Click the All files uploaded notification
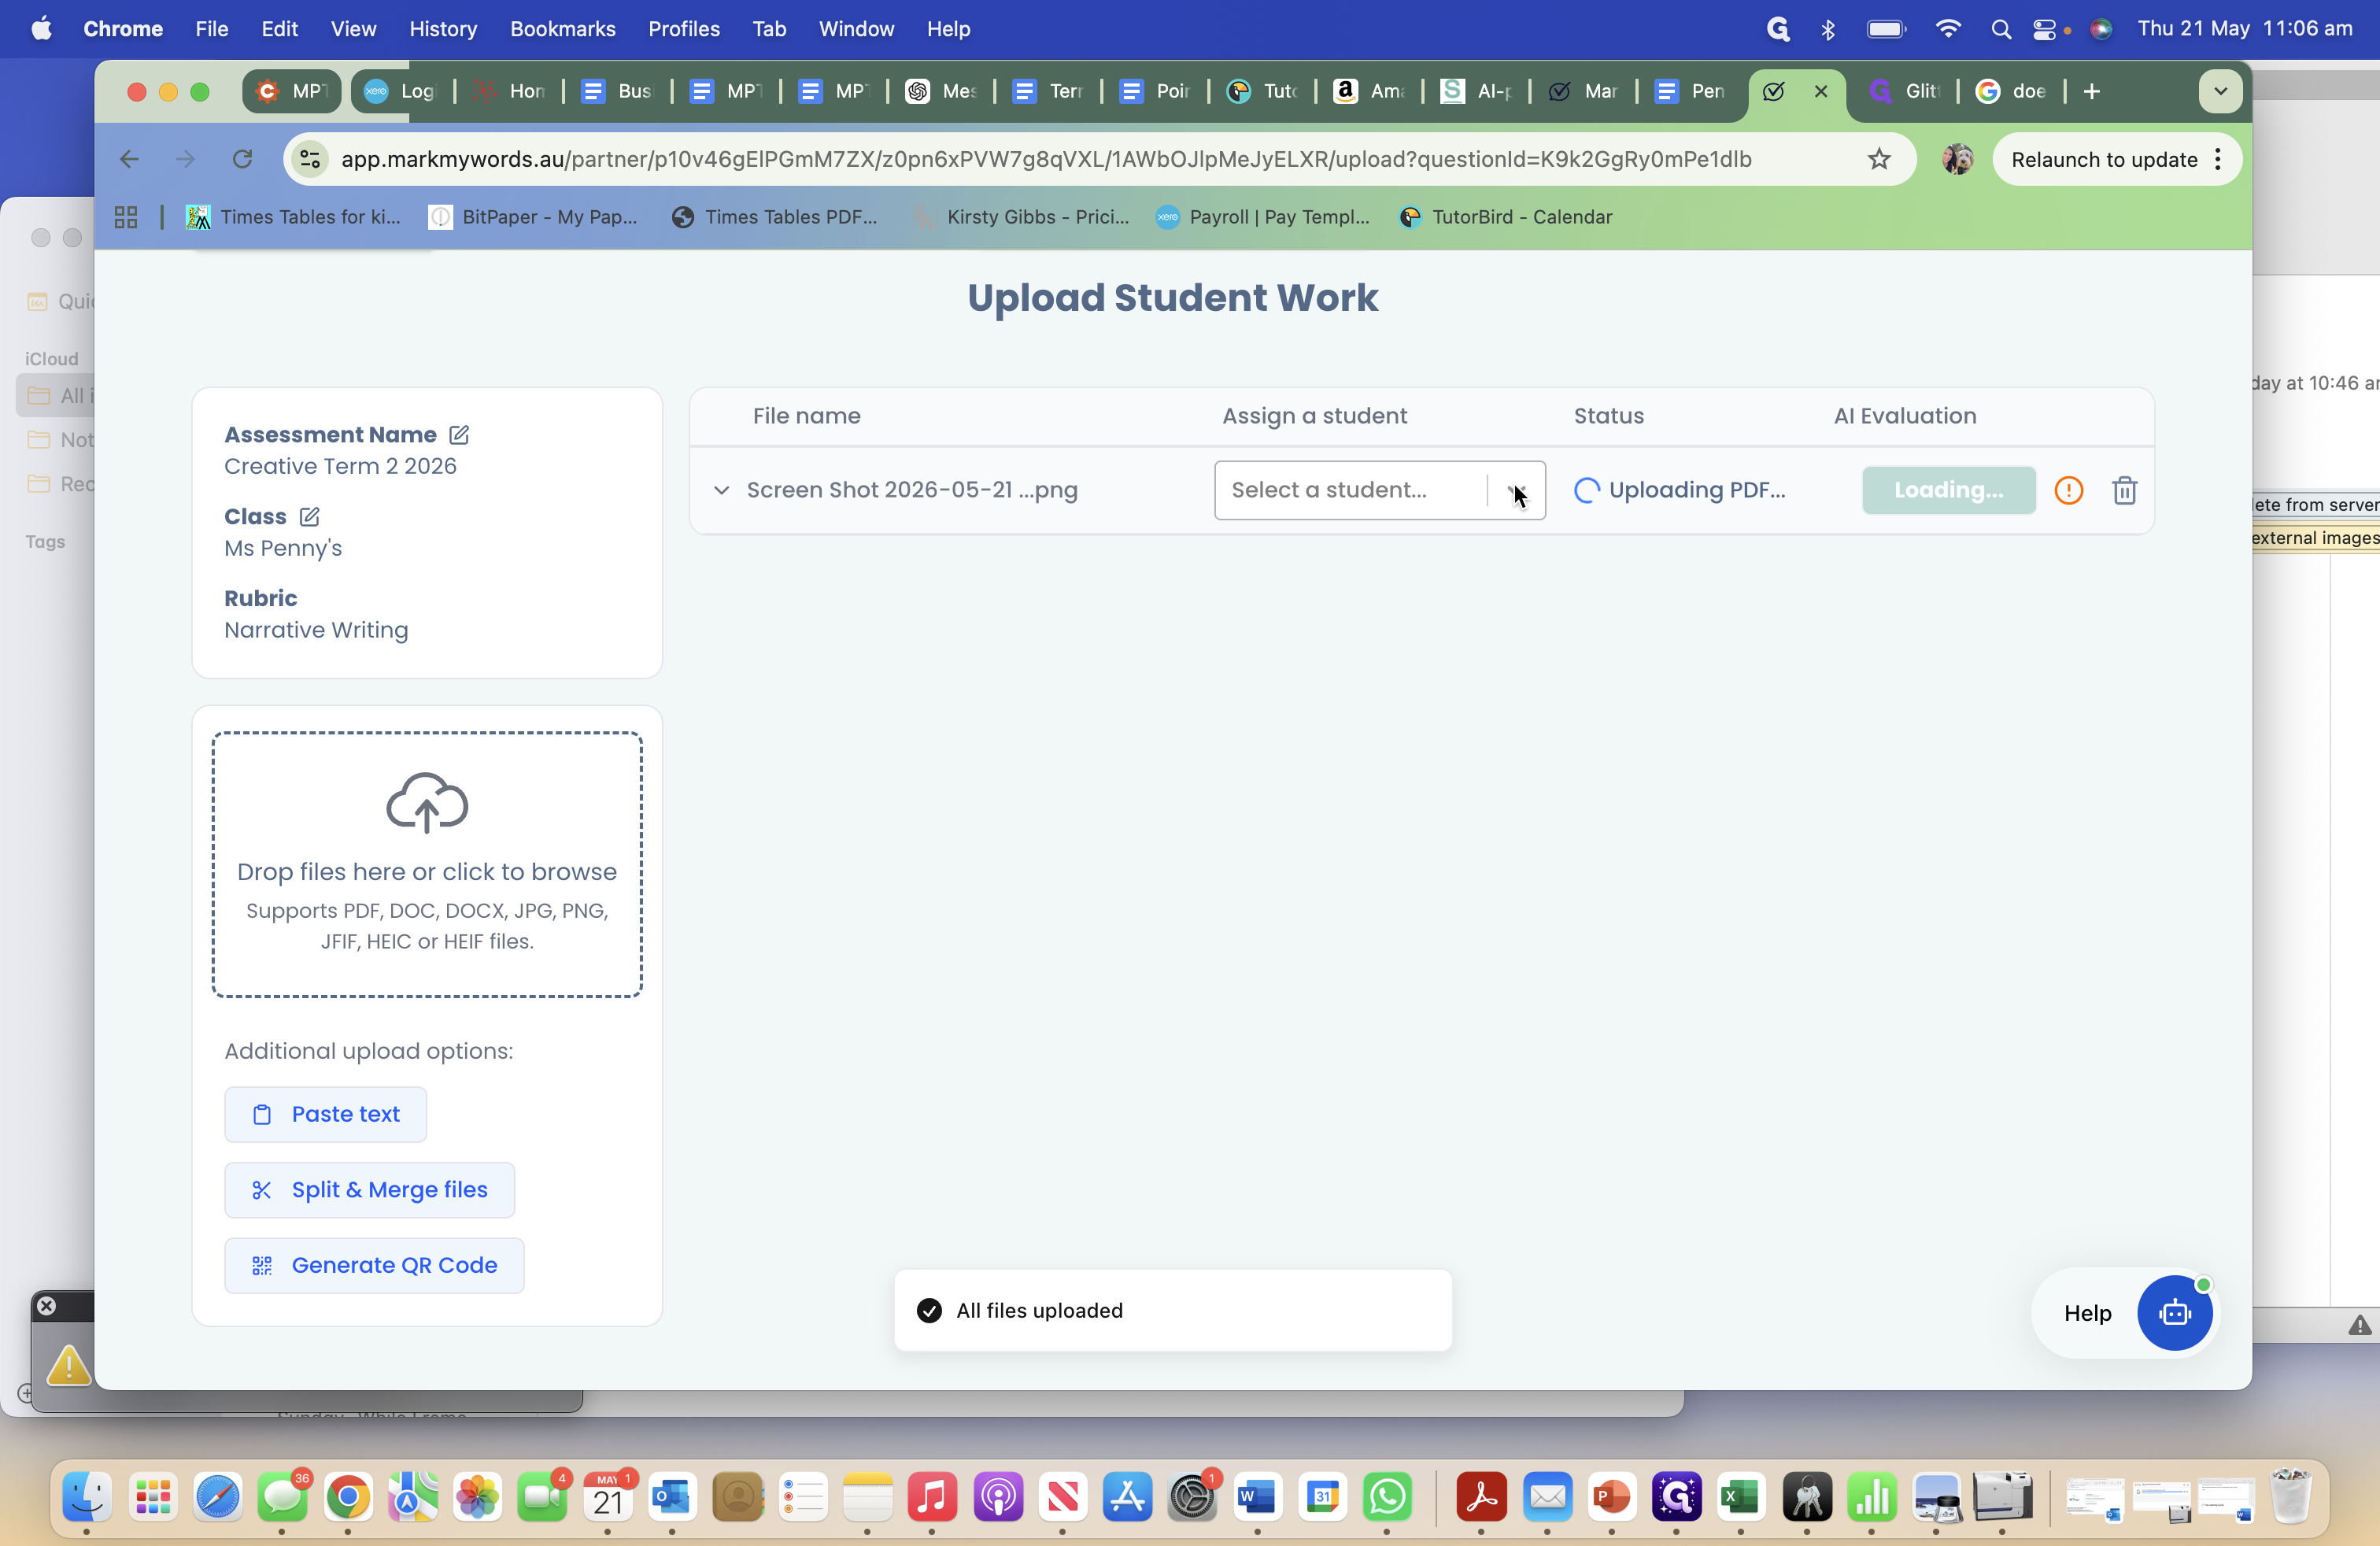The height and width of the screenshot is (1546, 2380). click(x=1172, y=1310)
